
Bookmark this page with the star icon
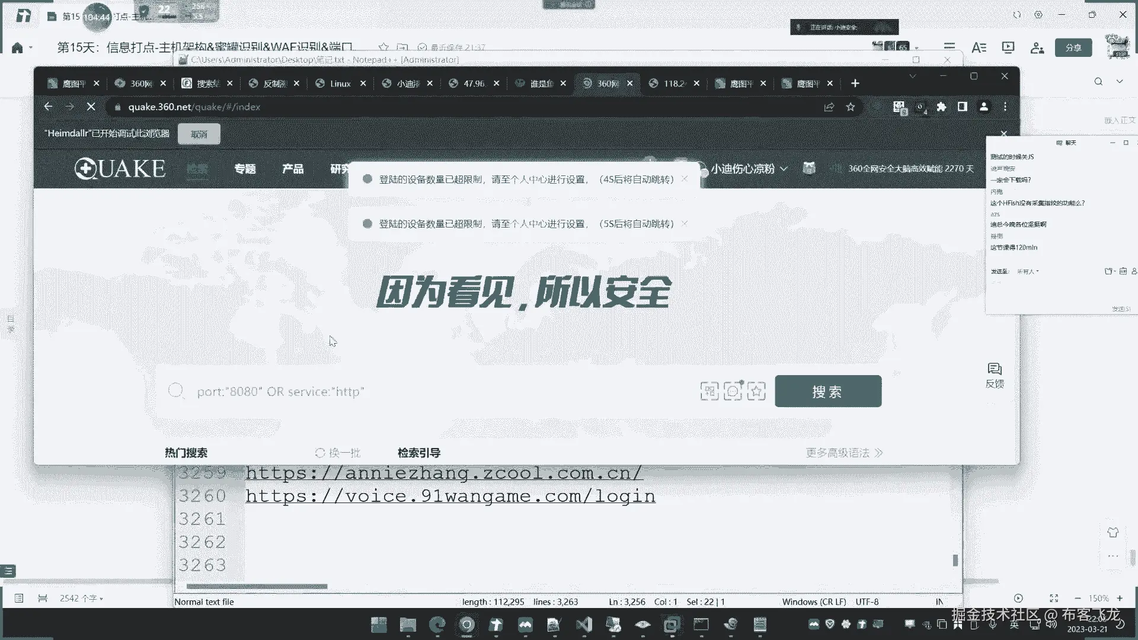(851, 107)
